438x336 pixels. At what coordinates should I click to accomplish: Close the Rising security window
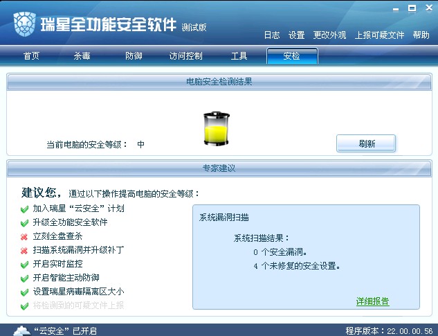pos(429,8)
